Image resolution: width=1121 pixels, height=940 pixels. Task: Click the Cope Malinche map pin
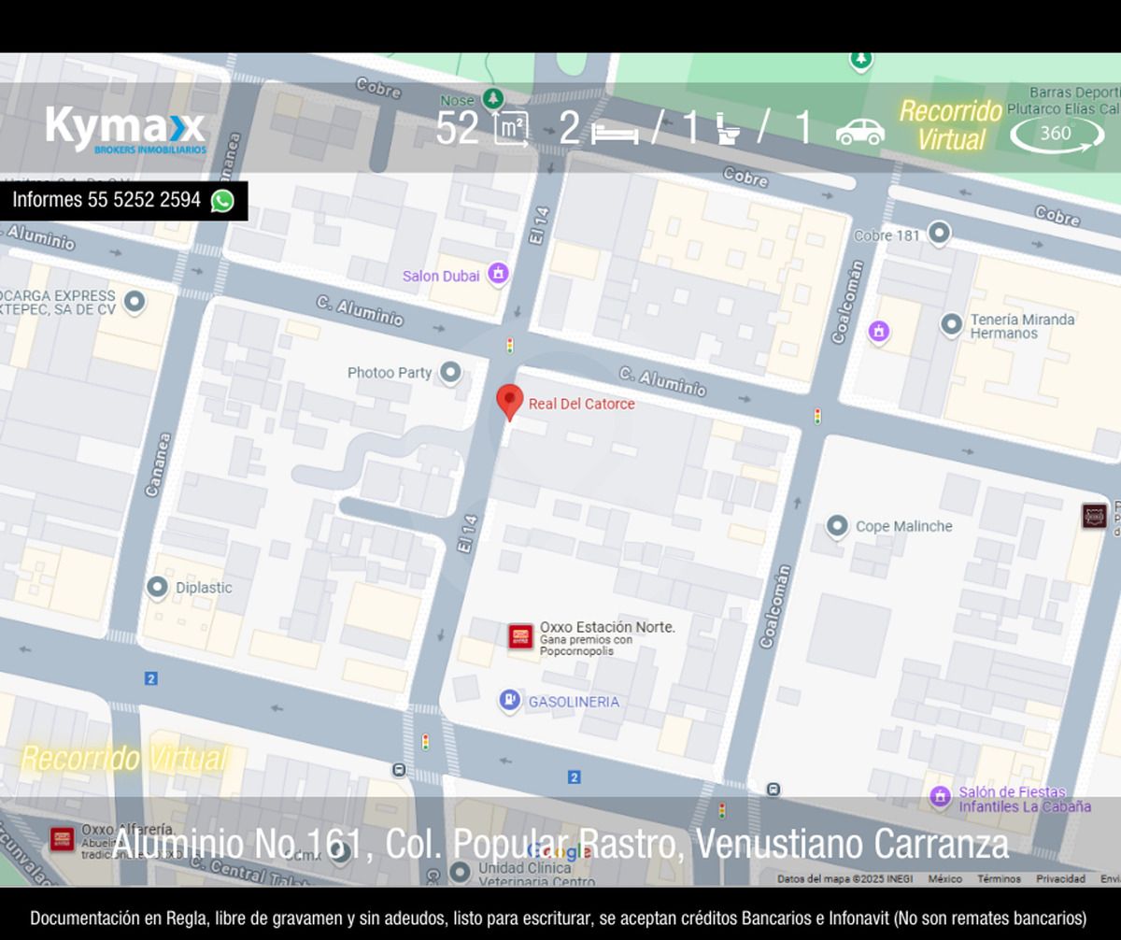click(838, 526)
